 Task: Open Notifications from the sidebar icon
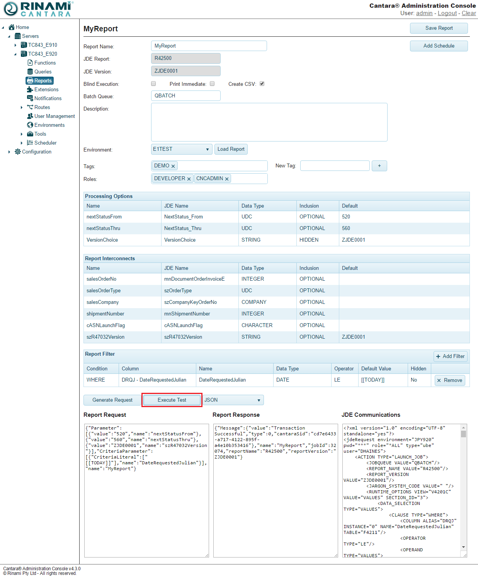(30, 98)
